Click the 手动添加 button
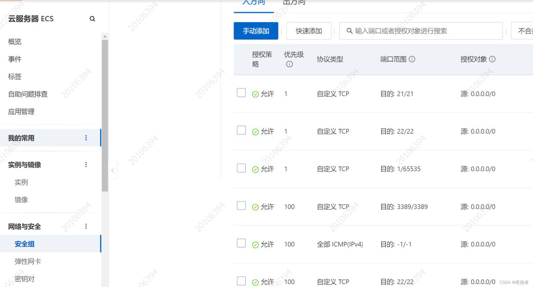The height and width of the screenshot is (287, 533). tap(256, 31)
